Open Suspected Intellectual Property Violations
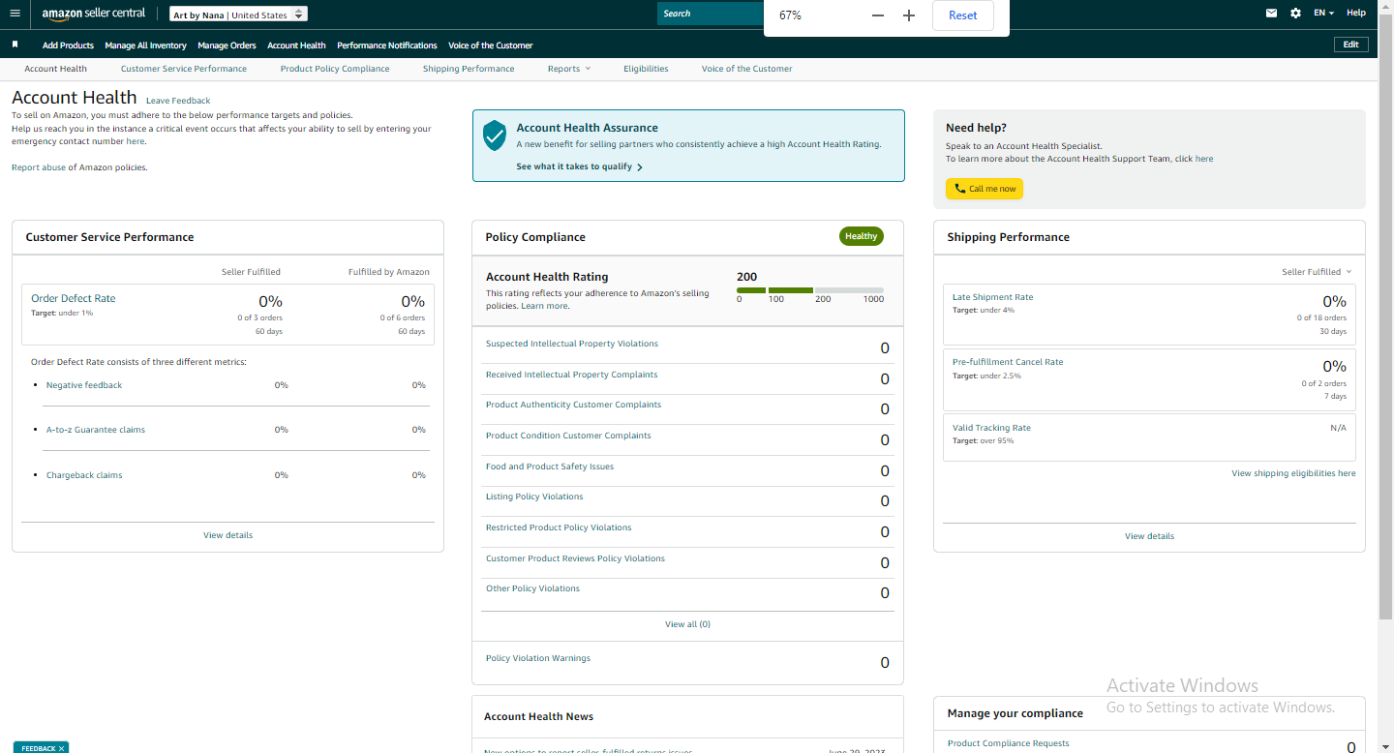Image resolution: width=1394 pixels, height=753 pixels. (572, 344)
